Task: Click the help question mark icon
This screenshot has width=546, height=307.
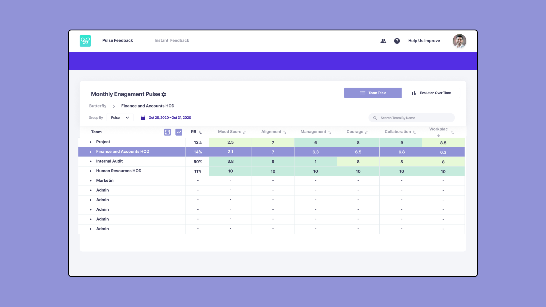Action: point(397,41)
